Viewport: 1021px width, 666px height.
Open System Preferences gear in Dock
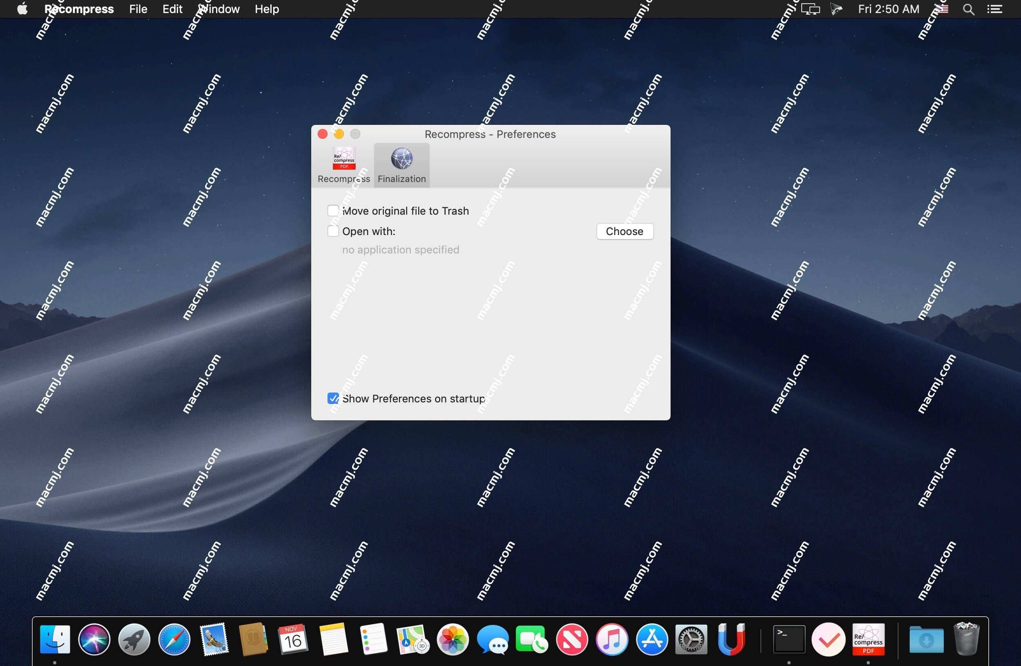pyautogui.click(x=691, y=639)
